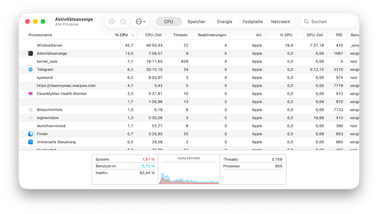
Task: Select the kernel_task process row
Action: (x=189, y=62)
